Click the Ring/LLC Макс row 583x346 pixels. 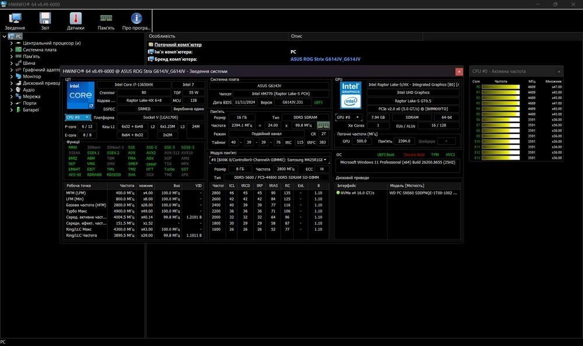pyautogui.click(x=134, y=230)
